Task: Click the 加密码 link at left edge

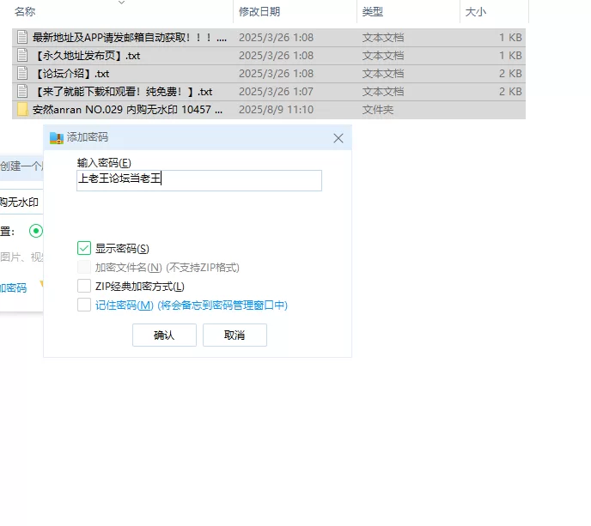Action: (13, 288)
